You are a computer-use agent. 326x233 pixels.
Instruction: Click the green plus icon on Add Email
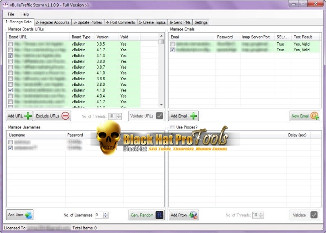pyautogui.click(x=193, y=116)
